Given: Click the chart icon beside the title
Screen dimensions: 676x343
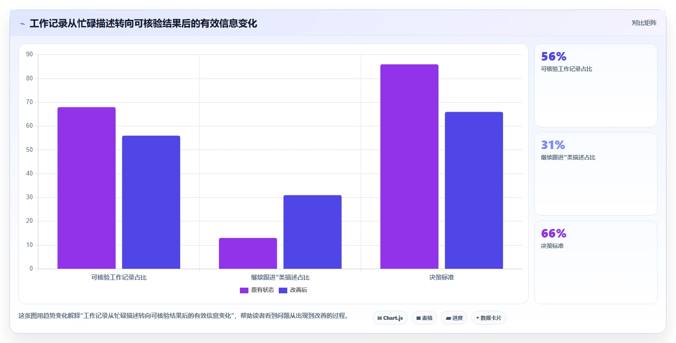Looking at the screenshot, I should (22, 24).
